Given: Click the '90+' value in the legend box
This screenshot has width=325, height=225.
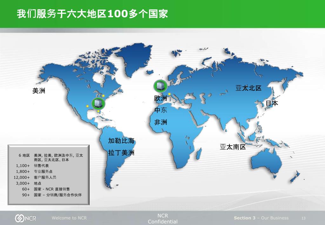Looking at the screenshot, I should coord(26,195).
